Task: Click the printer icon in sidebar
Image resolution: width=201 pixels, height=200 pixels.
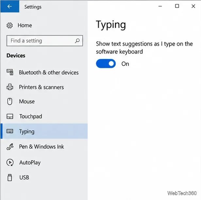Action: point(10,87)
